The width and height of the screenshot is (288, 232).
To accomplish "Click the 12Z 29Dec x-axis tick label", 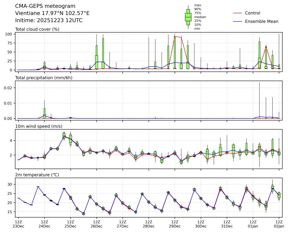I will pyautogui.click(x=175, y=224).
